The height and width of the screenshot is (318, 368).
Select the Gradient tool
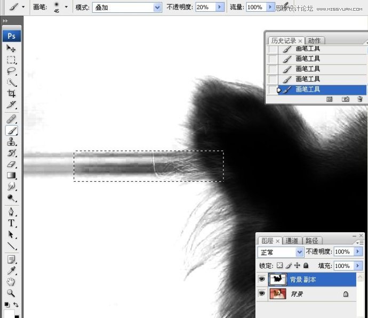(x=11, y=175)
